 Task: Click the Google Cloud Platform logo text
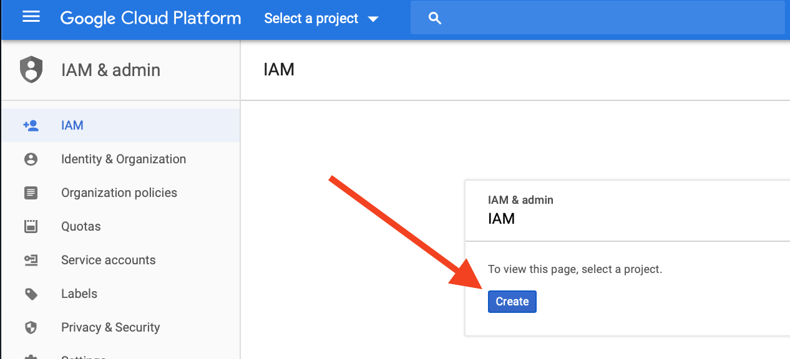(150, 18)
